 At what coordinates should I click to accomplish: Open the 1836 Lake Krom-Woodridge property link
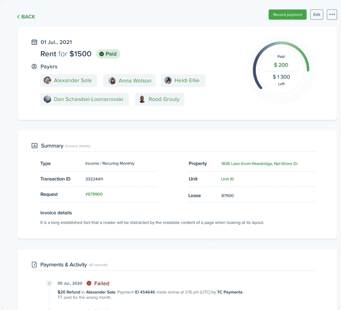click(259, 163)
